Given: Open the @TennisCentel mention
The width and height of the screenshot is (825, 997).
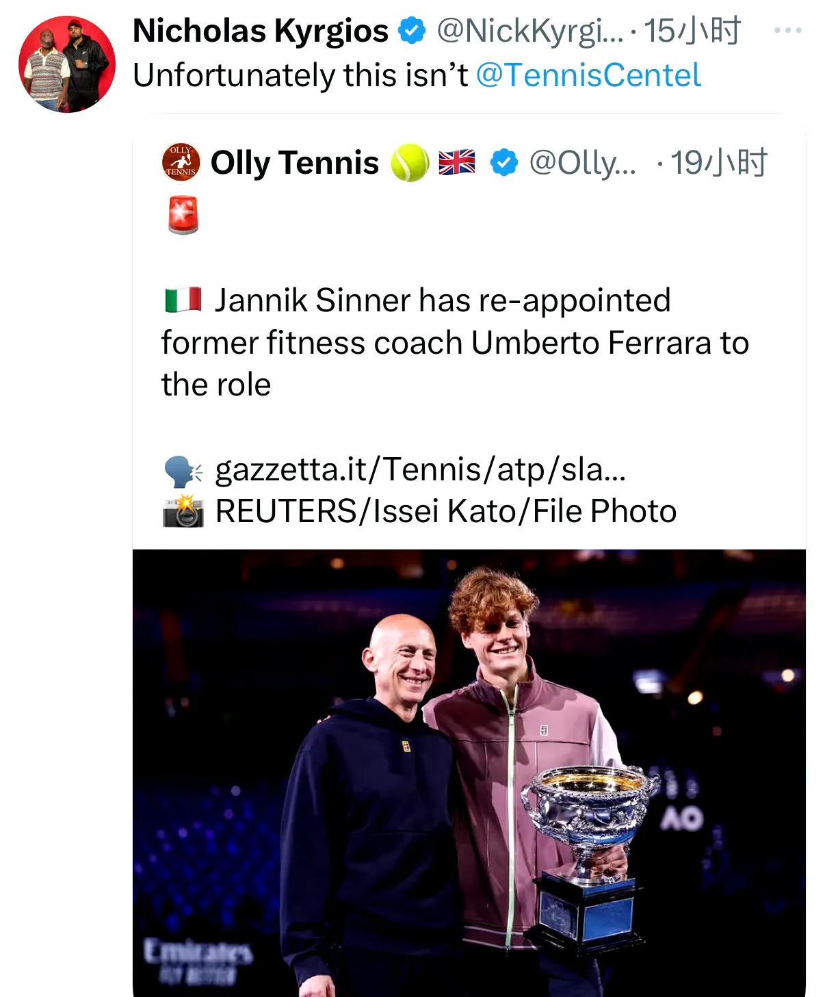Looking at the screenshot, I should [x=588, y=75].
